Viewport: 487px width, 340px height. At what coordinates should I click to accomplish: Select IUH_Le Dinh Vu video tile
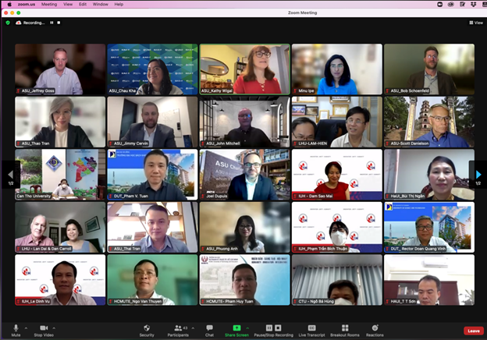[x=60, y=280]
